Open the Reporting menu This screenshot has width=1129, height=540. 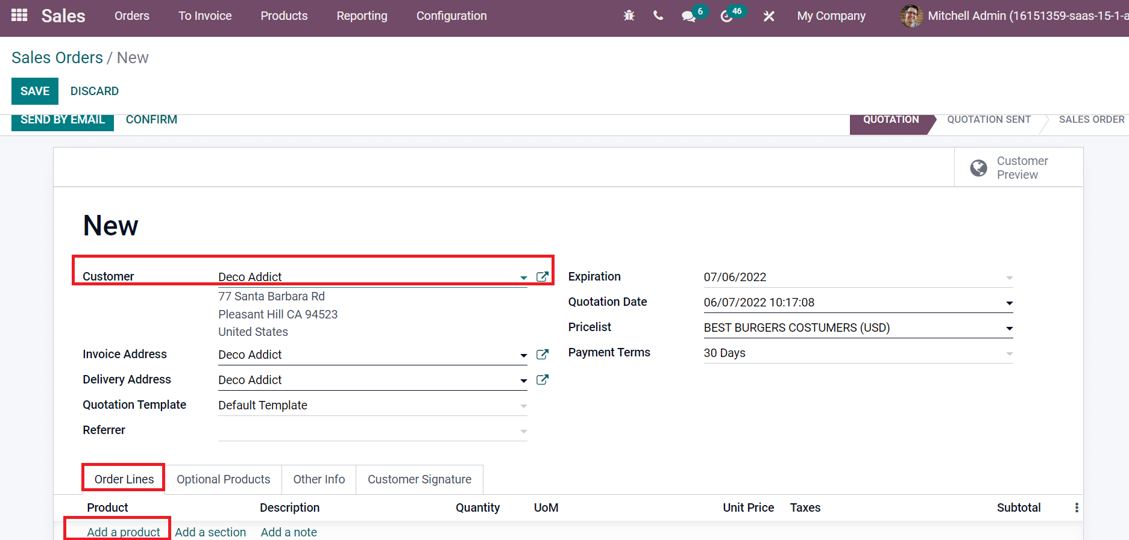pyautogui.click(x=362, y=16)
